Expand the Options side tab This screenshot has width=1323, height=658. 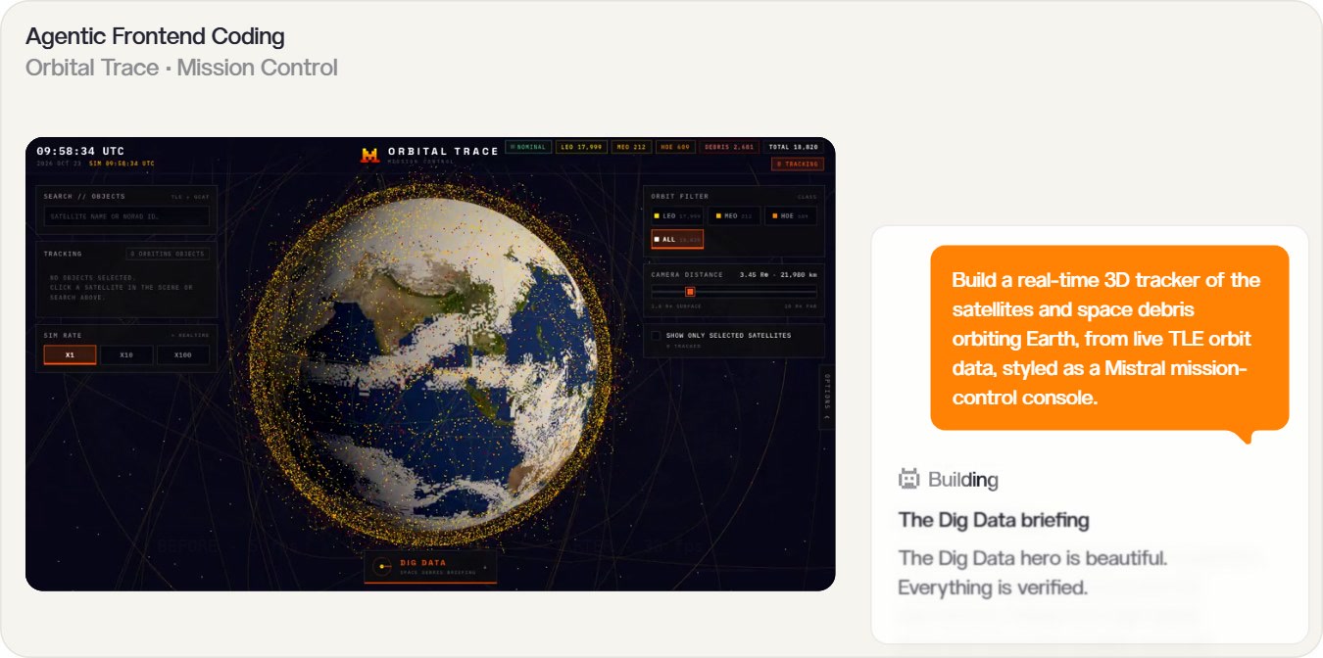click(x=826, y=399)
